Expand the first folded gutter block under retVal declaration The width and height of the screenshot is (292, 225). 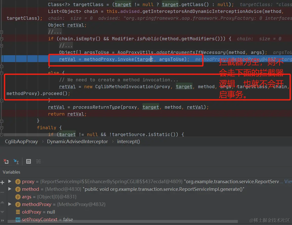click(x=2, y=32)
